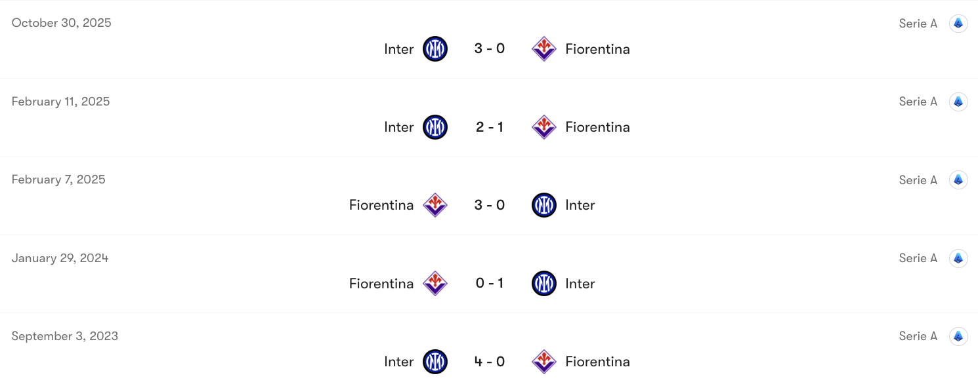The image size is (978, 384).
Task: Click the Fiorentina crest in the October 30 match
Action: click(x=543, y=48)
